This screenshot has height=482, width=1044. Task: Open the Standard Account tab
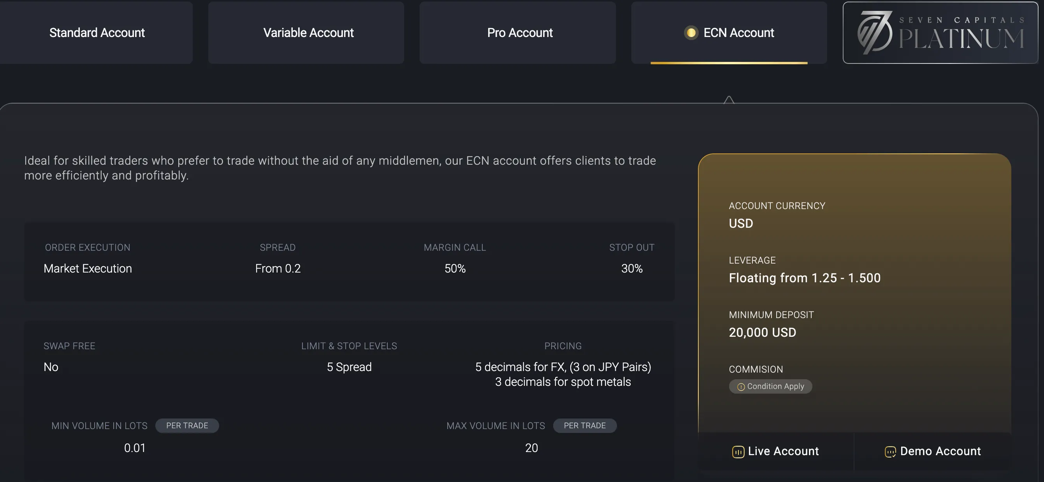[x=96, y=32]
